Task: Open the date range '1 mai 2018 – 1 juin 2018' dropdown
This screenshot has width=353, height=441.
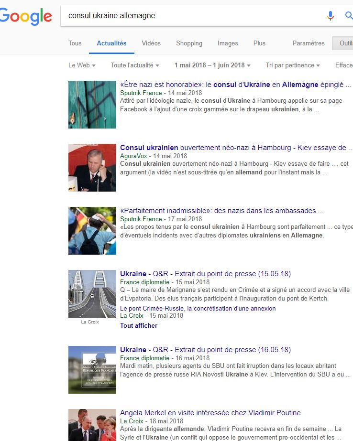Action: 212,65
